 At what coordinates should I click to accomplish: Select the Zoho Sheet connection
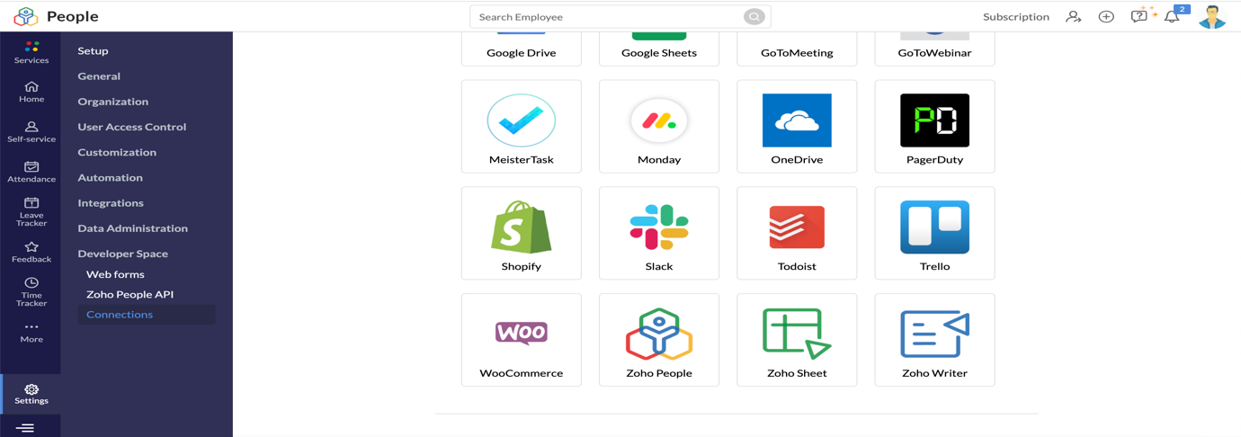pos(797,340)
